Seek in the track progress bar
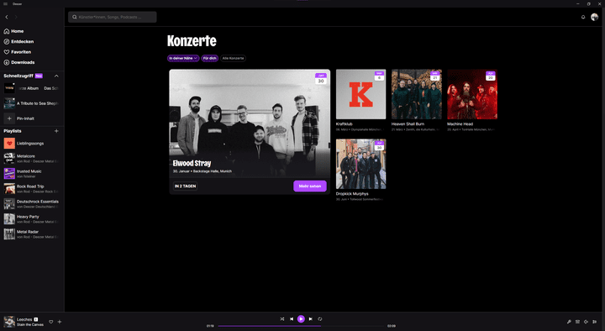The width and height of the screenshot is (605, 331). click(x=301, y=326)
